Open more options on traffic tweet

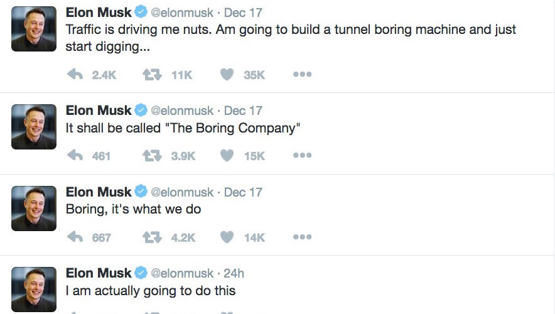(x=302, y=75)
